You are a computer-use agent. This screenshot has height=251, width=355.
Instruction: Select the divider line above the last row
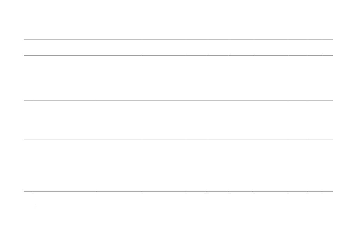point(178,140)
